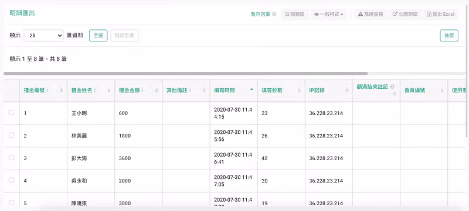Open the rows-per-page dropdown showing 25
This screenshot has height=211, width=469.
[x=43, y=36]
